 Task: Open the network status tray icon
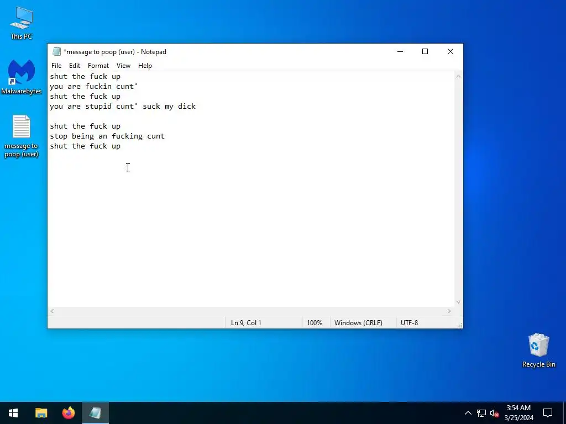(481, 413)
